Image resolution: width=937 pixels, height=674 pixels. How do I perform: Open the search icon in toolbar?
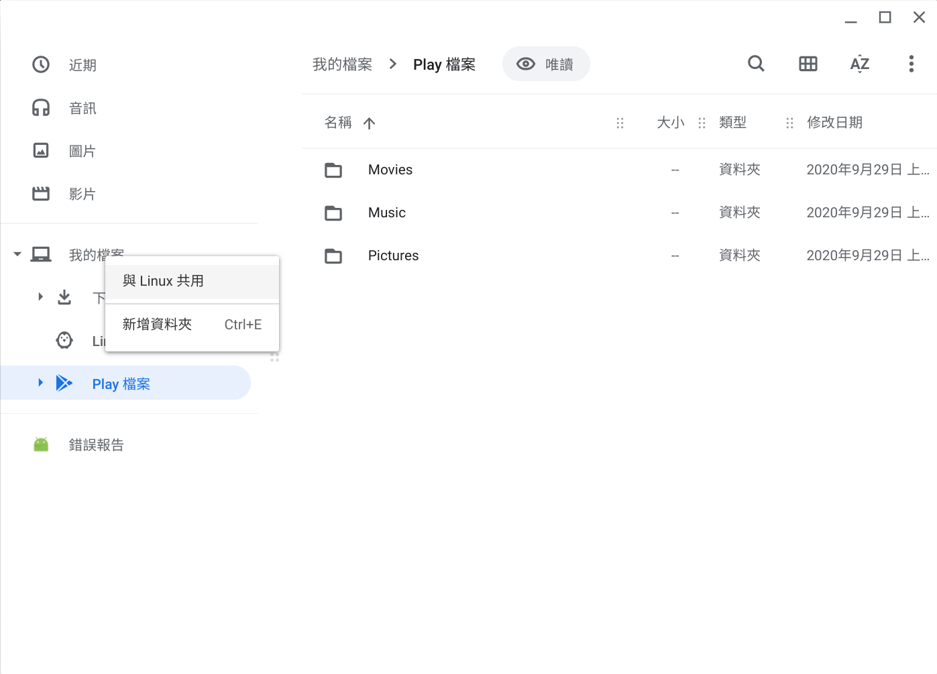point(756,64)
